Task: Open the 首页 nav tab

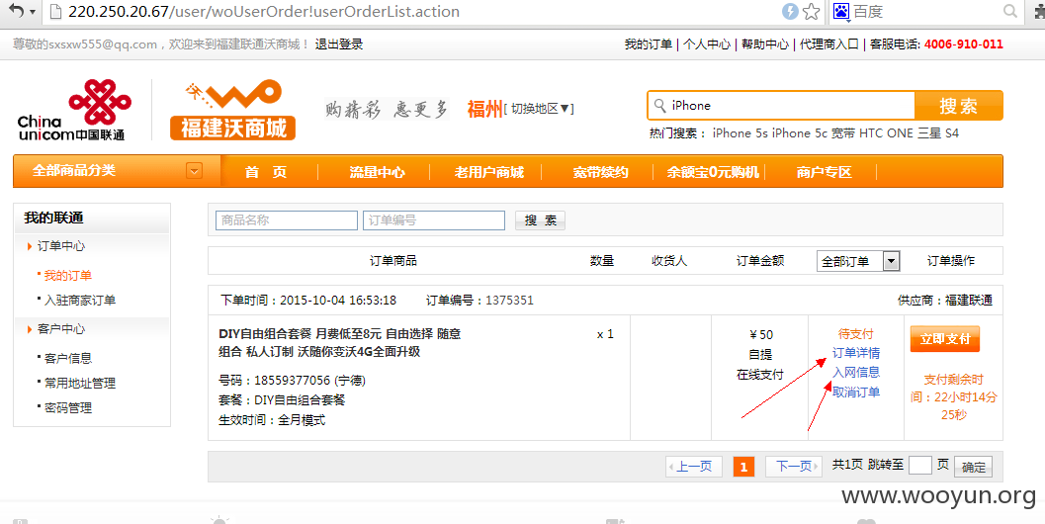Action: 265,172
